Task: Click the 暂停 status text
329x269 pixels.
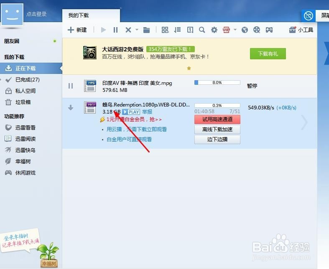Action: pos(252,86)
